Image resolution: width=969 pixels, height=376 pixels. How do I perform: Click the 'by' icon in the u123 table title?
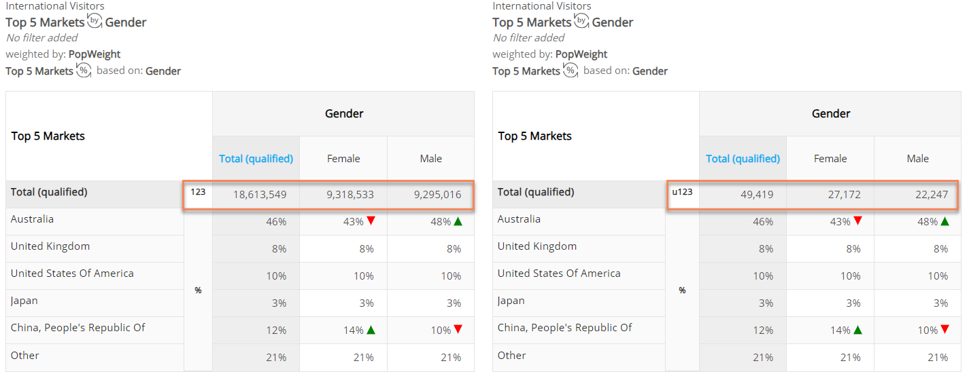[582, 20]
